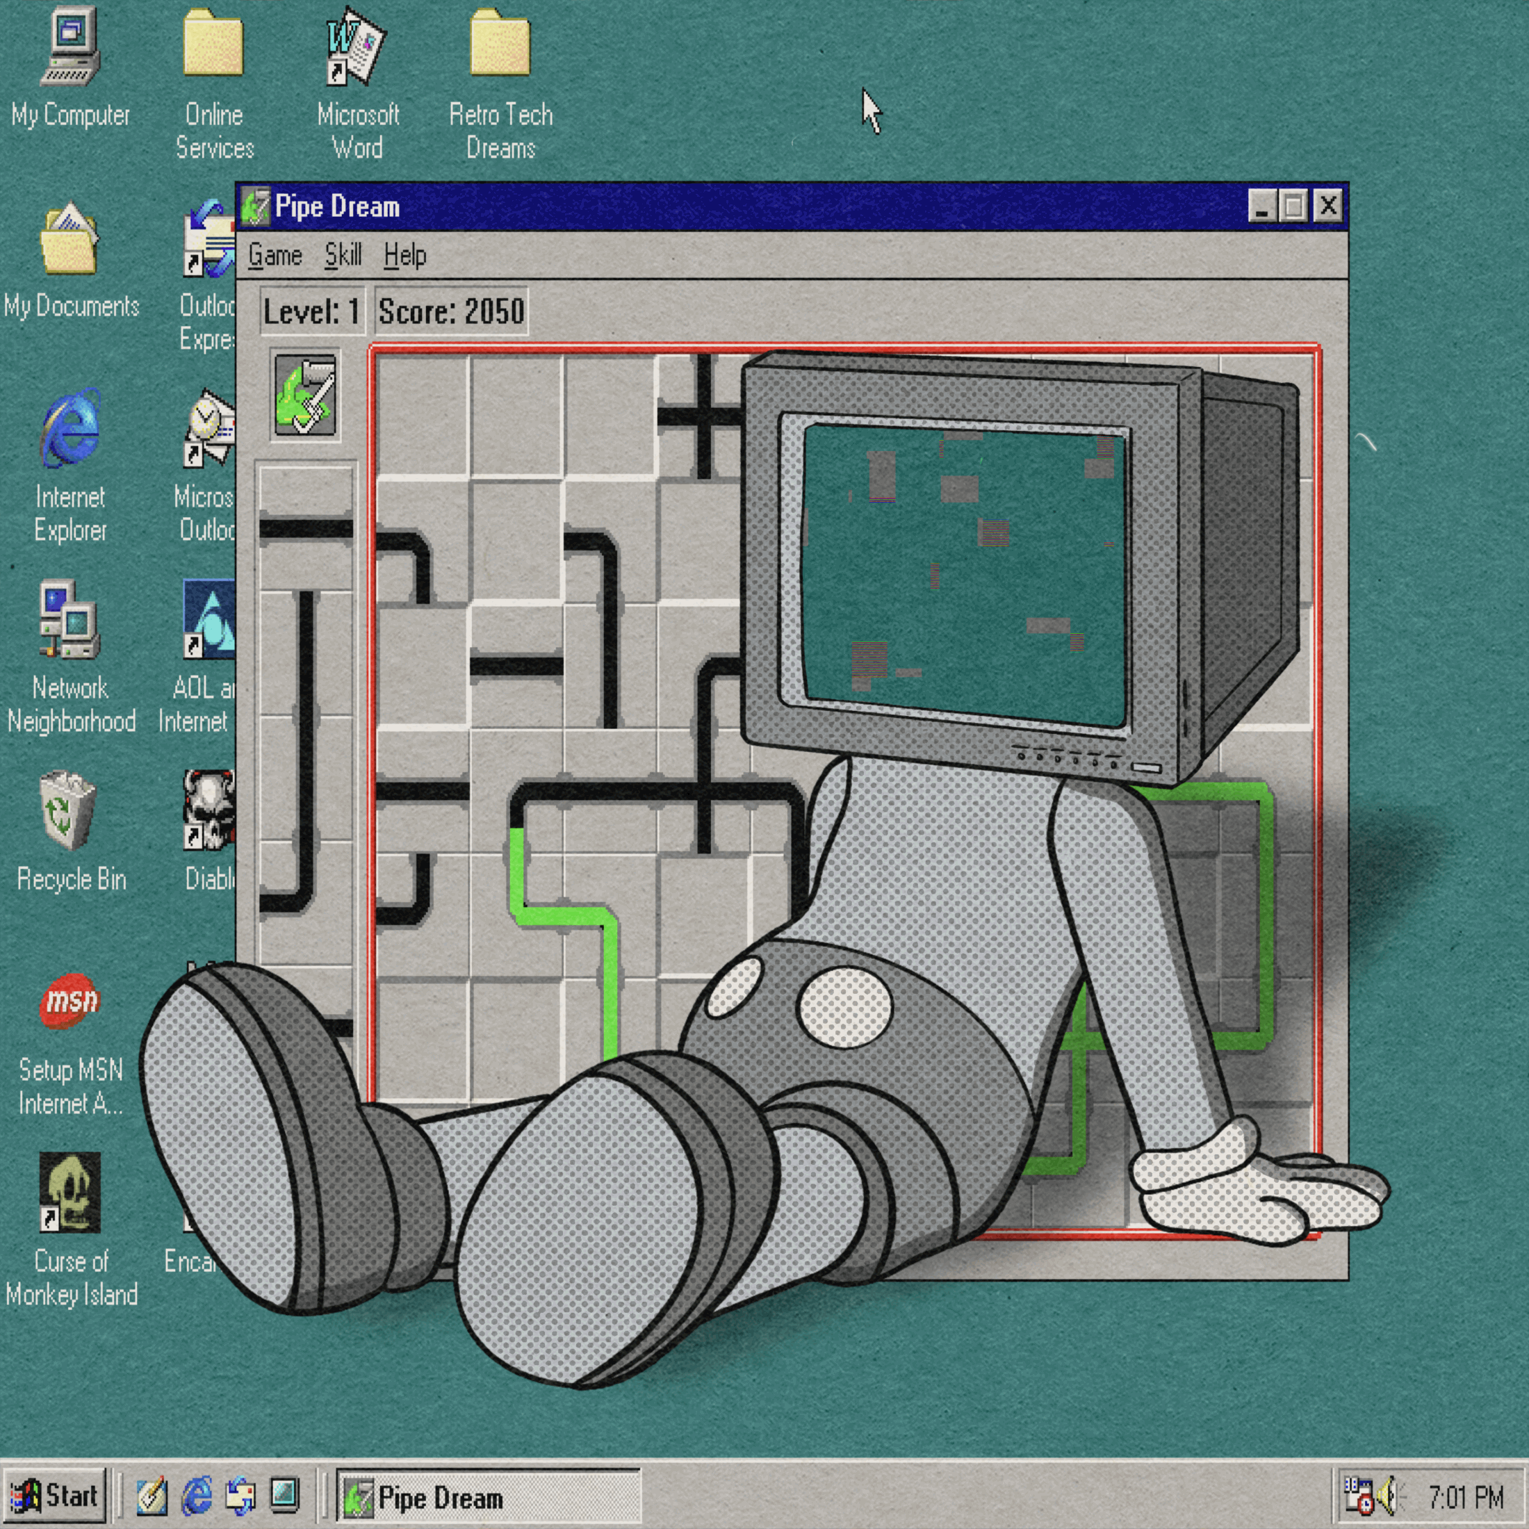Click the Setup MSN Internet Access icon
The width and height of the screenshot is (1529, 1529).
pos(69,1001)
